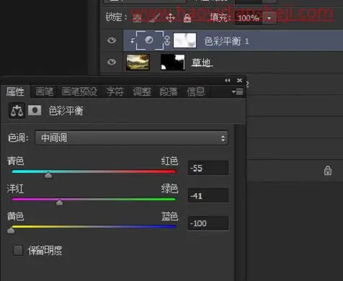Close the properties panel

pyautogui.click(x=239, y=81)
